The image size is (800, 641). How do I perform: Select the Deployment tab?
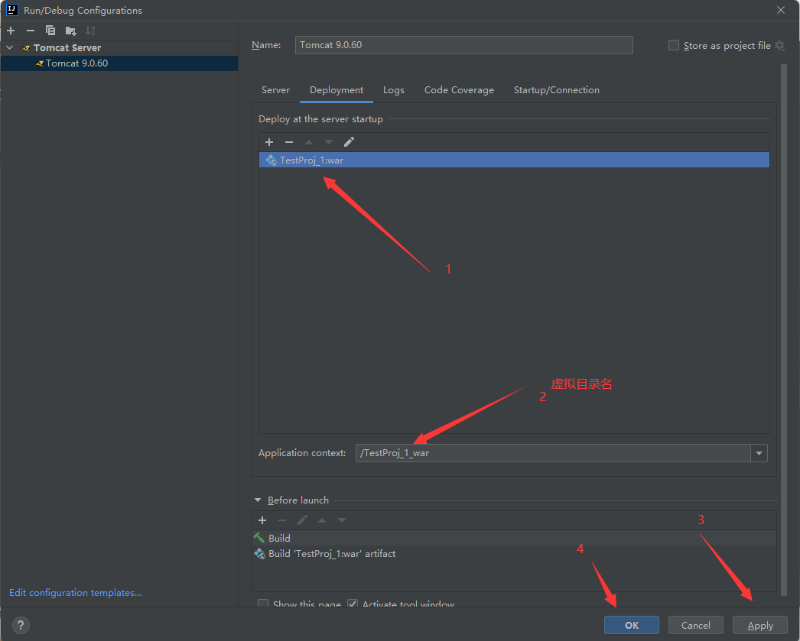pos(337,90)
